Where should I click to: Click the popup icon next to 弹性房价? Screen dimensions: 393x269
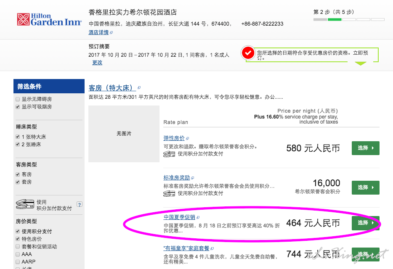coord(188,138)
